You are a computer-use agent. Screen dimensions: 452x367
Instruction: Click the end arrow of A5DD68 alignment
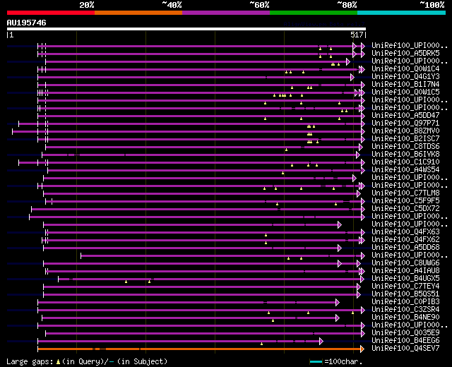pos(340,248)
